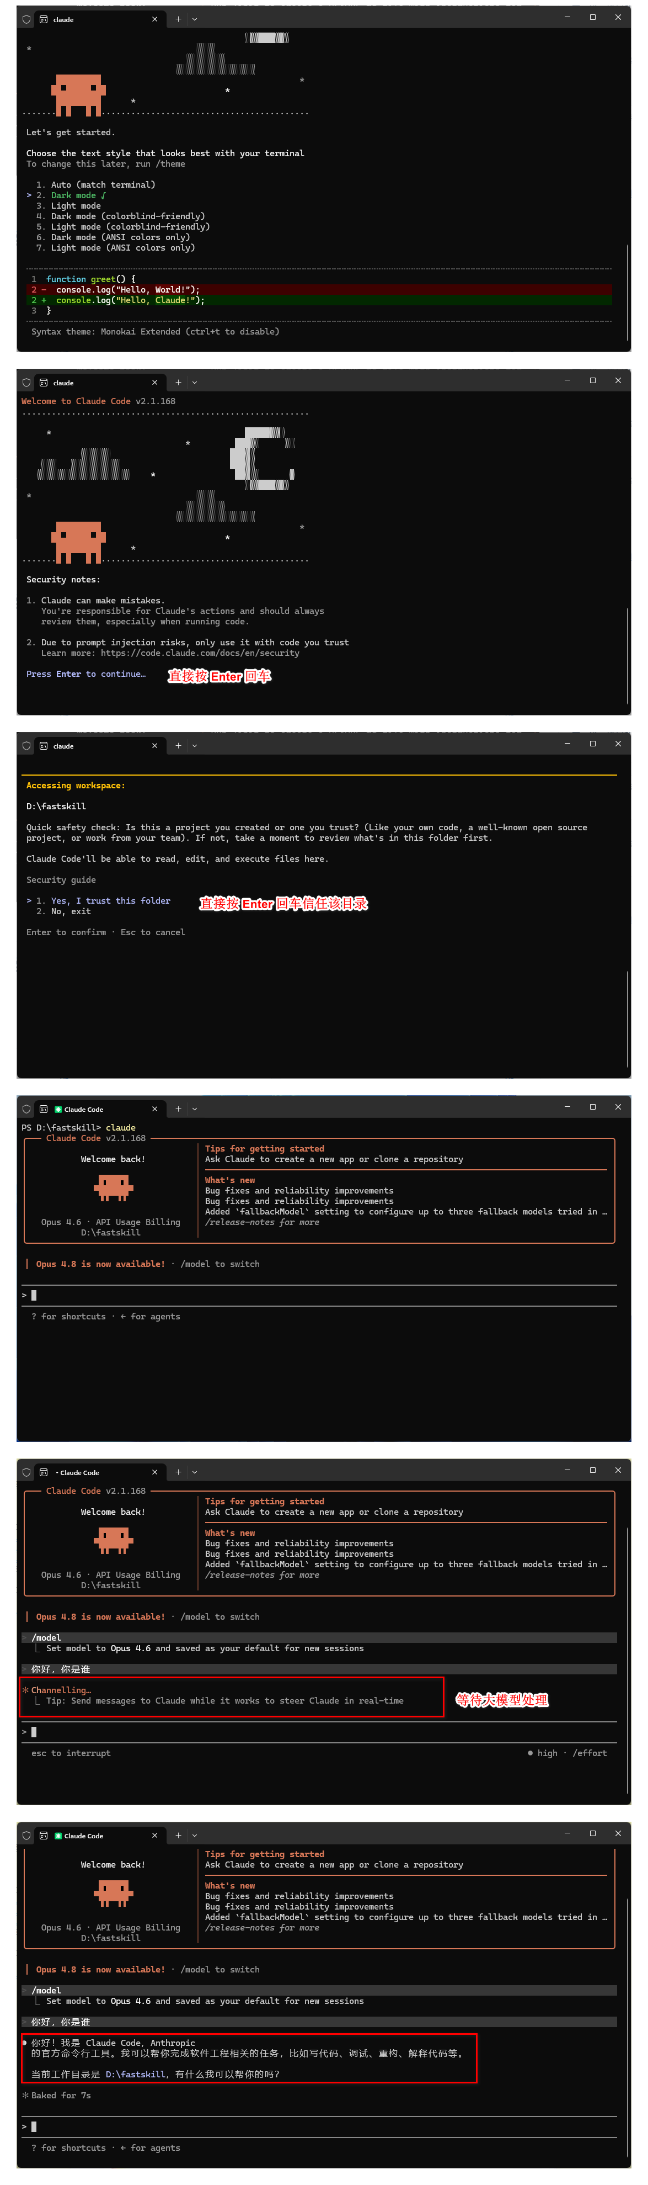Screen dimensions: 648x2185
Task: Select theme option 1 Auto (match terminal)
Action: [96, 184]
